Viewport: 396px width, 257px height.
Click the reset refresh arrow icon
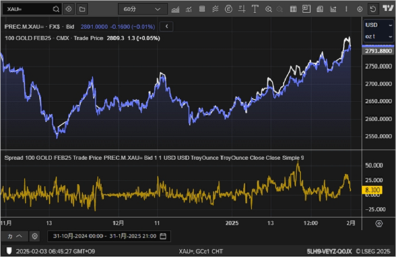pyautogui.click(x=373, y=9)
